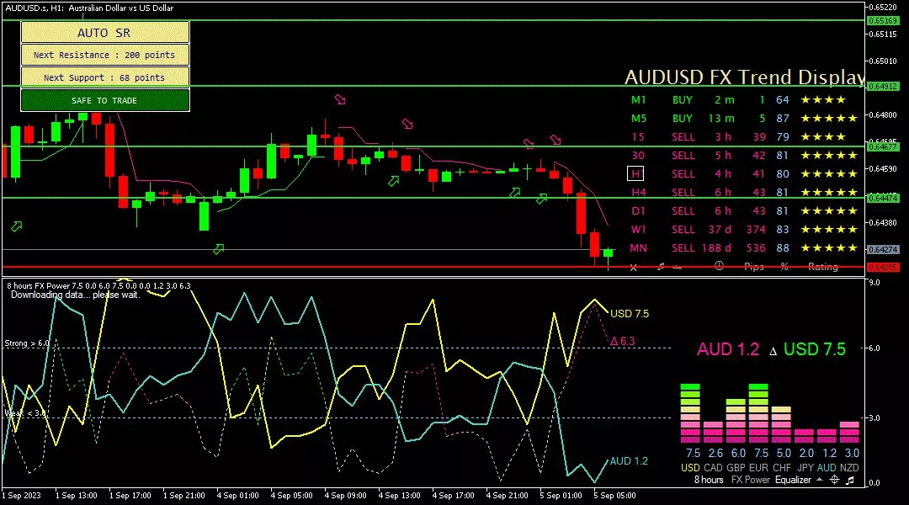Click the 2.6 value under the CAD bar
Viewport: 909px width, 505px height.
point(715,453)
